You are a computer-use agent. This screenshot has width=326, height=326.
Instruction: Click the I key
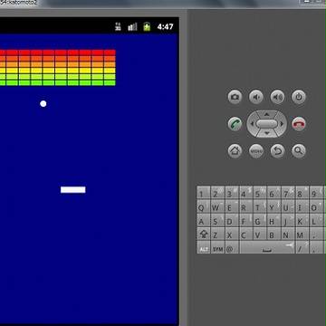pyautogui.click(x=302, y=206)
